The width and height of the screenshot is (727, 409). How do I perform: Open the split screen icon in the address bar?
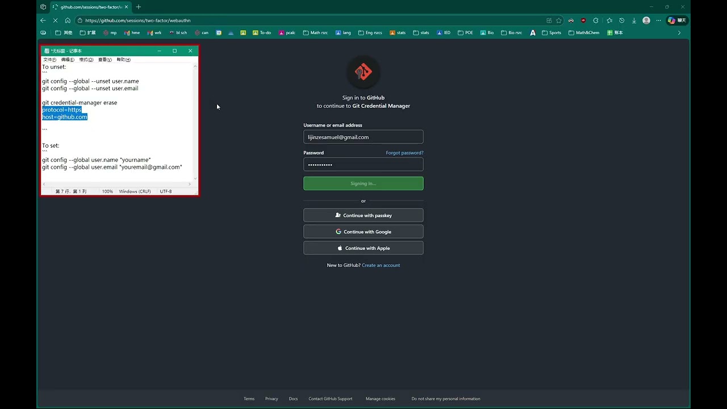click(x=549, y=20)
